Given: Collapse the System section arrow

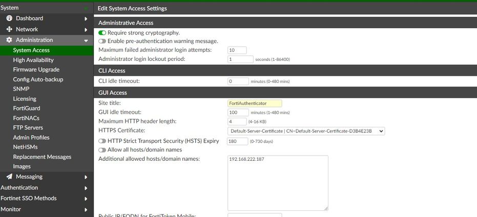Looking at the screenshot, I should coord(86,9).
